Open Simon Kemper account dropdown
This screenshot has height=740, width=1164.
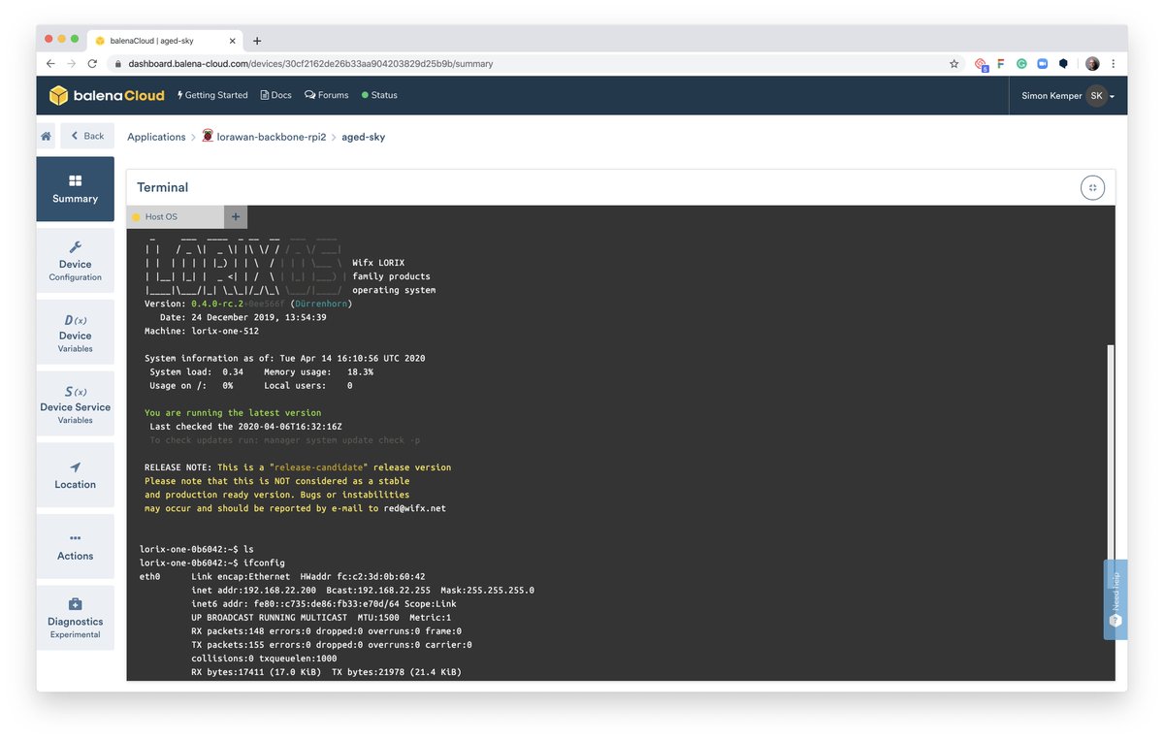coord(1068,96)
